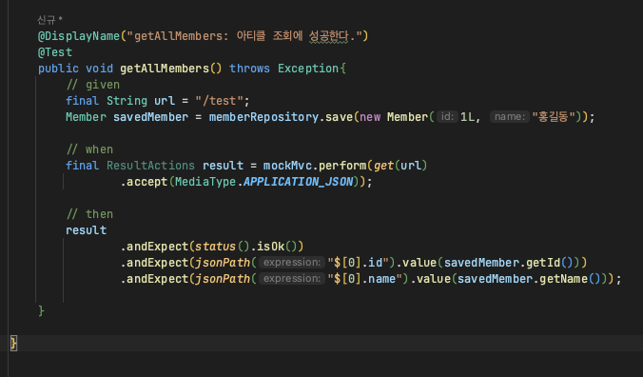Click the 'ResultActions' type

point(150,166)
